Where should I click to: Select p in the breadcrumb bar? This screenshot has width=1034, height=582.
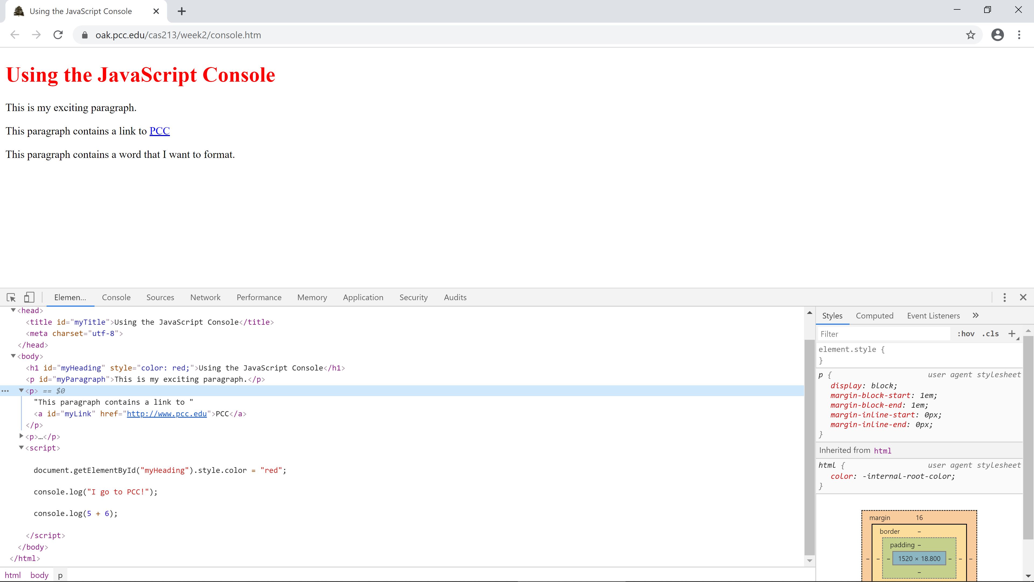point(60,575)
